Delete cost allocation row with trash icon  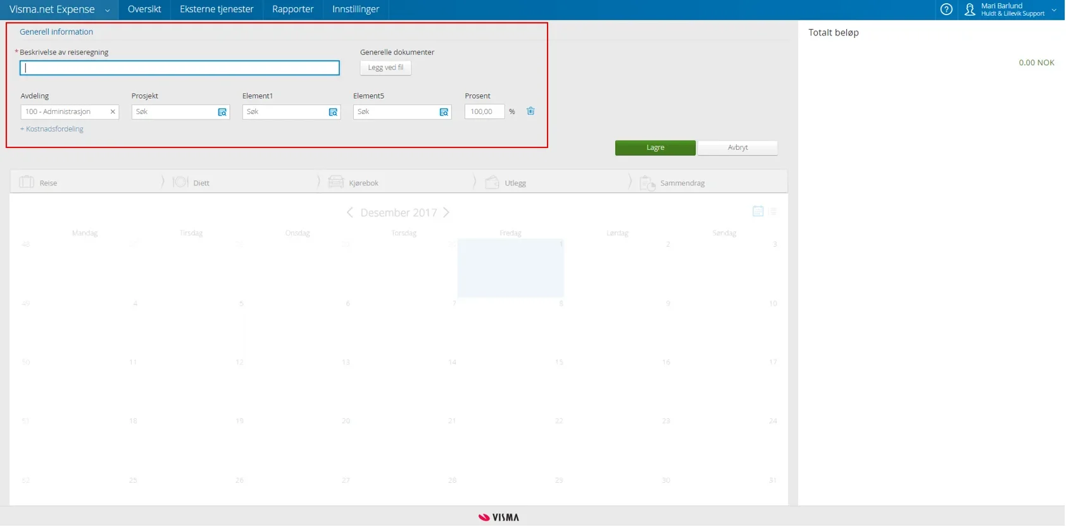[530, 111]
